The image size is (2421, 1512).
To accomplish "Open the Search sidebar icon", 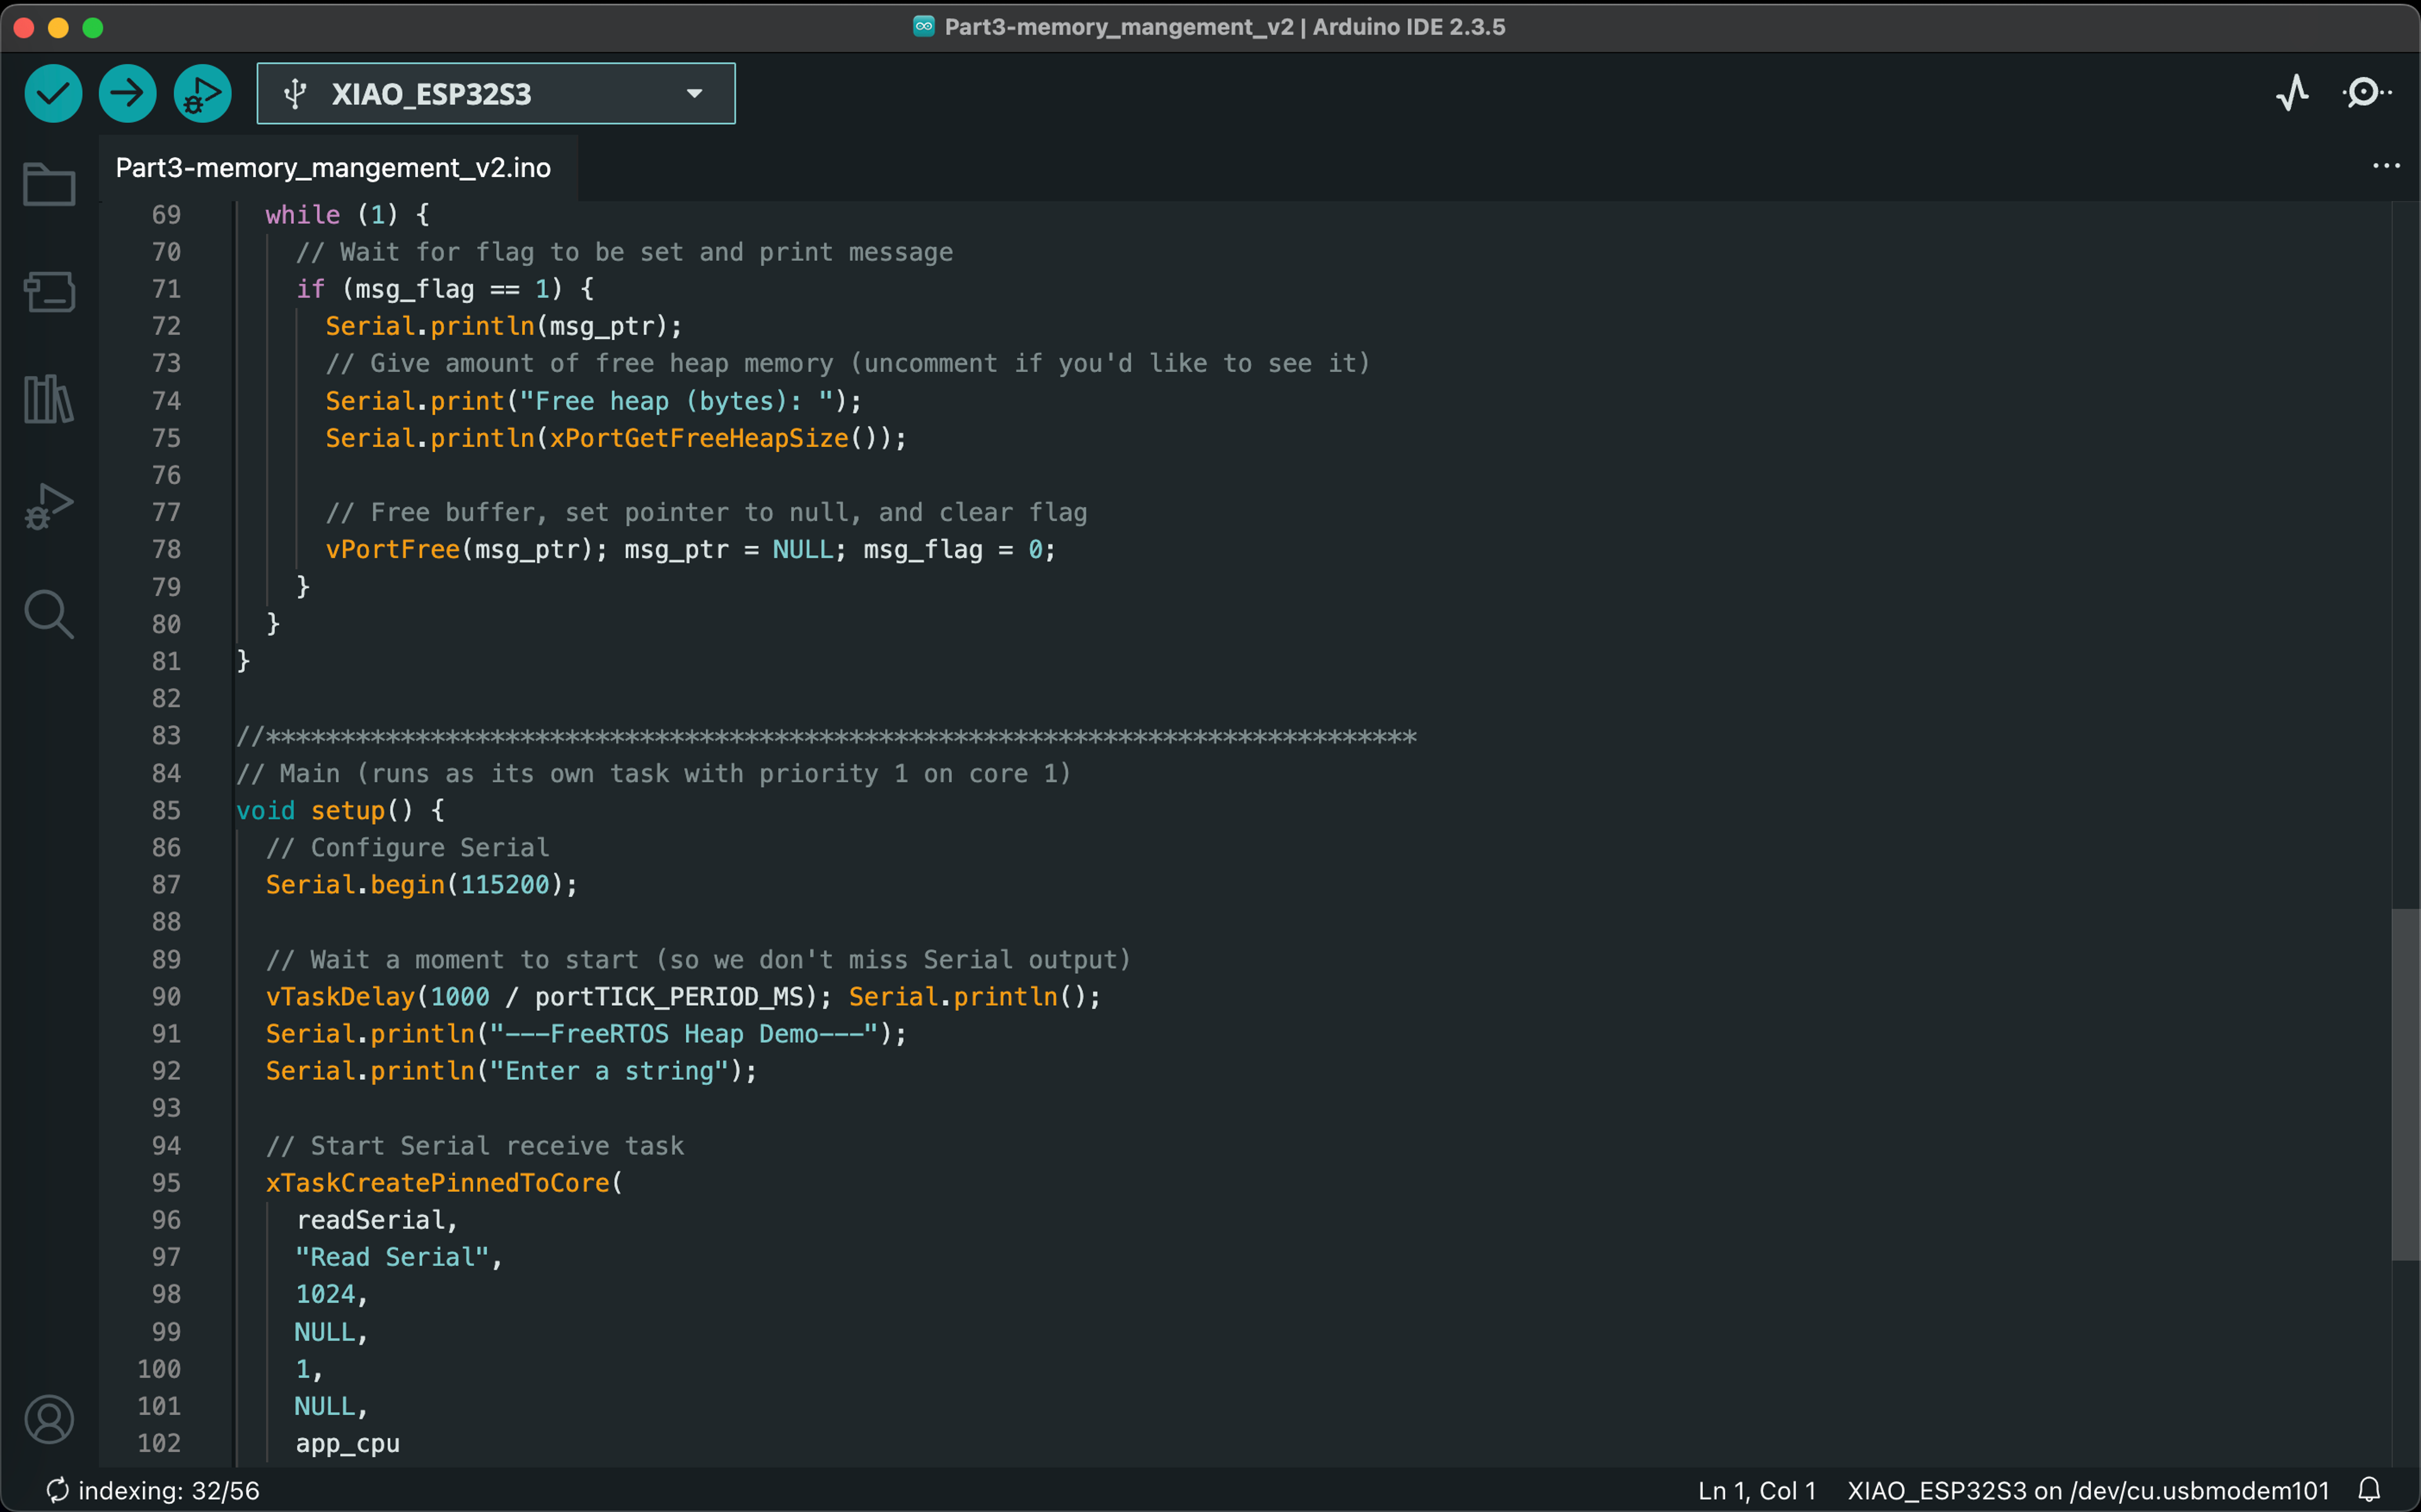I will [x=49, y=614].
